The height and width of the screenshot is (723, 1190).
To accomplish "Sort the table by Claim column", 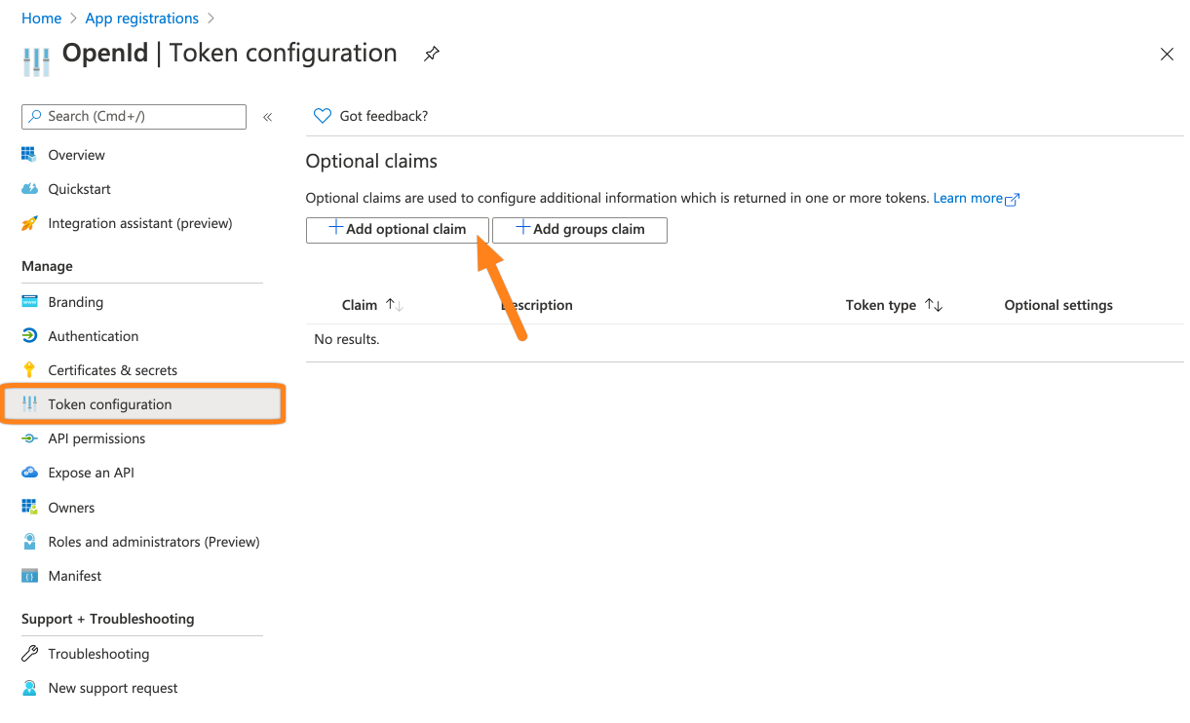I will (394, 305).
